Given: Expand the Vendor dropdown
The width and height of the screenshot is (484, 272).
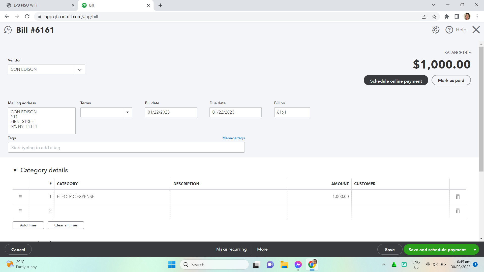Looking at the screenshot, I should pyautogui.click(x=80, y=70).
